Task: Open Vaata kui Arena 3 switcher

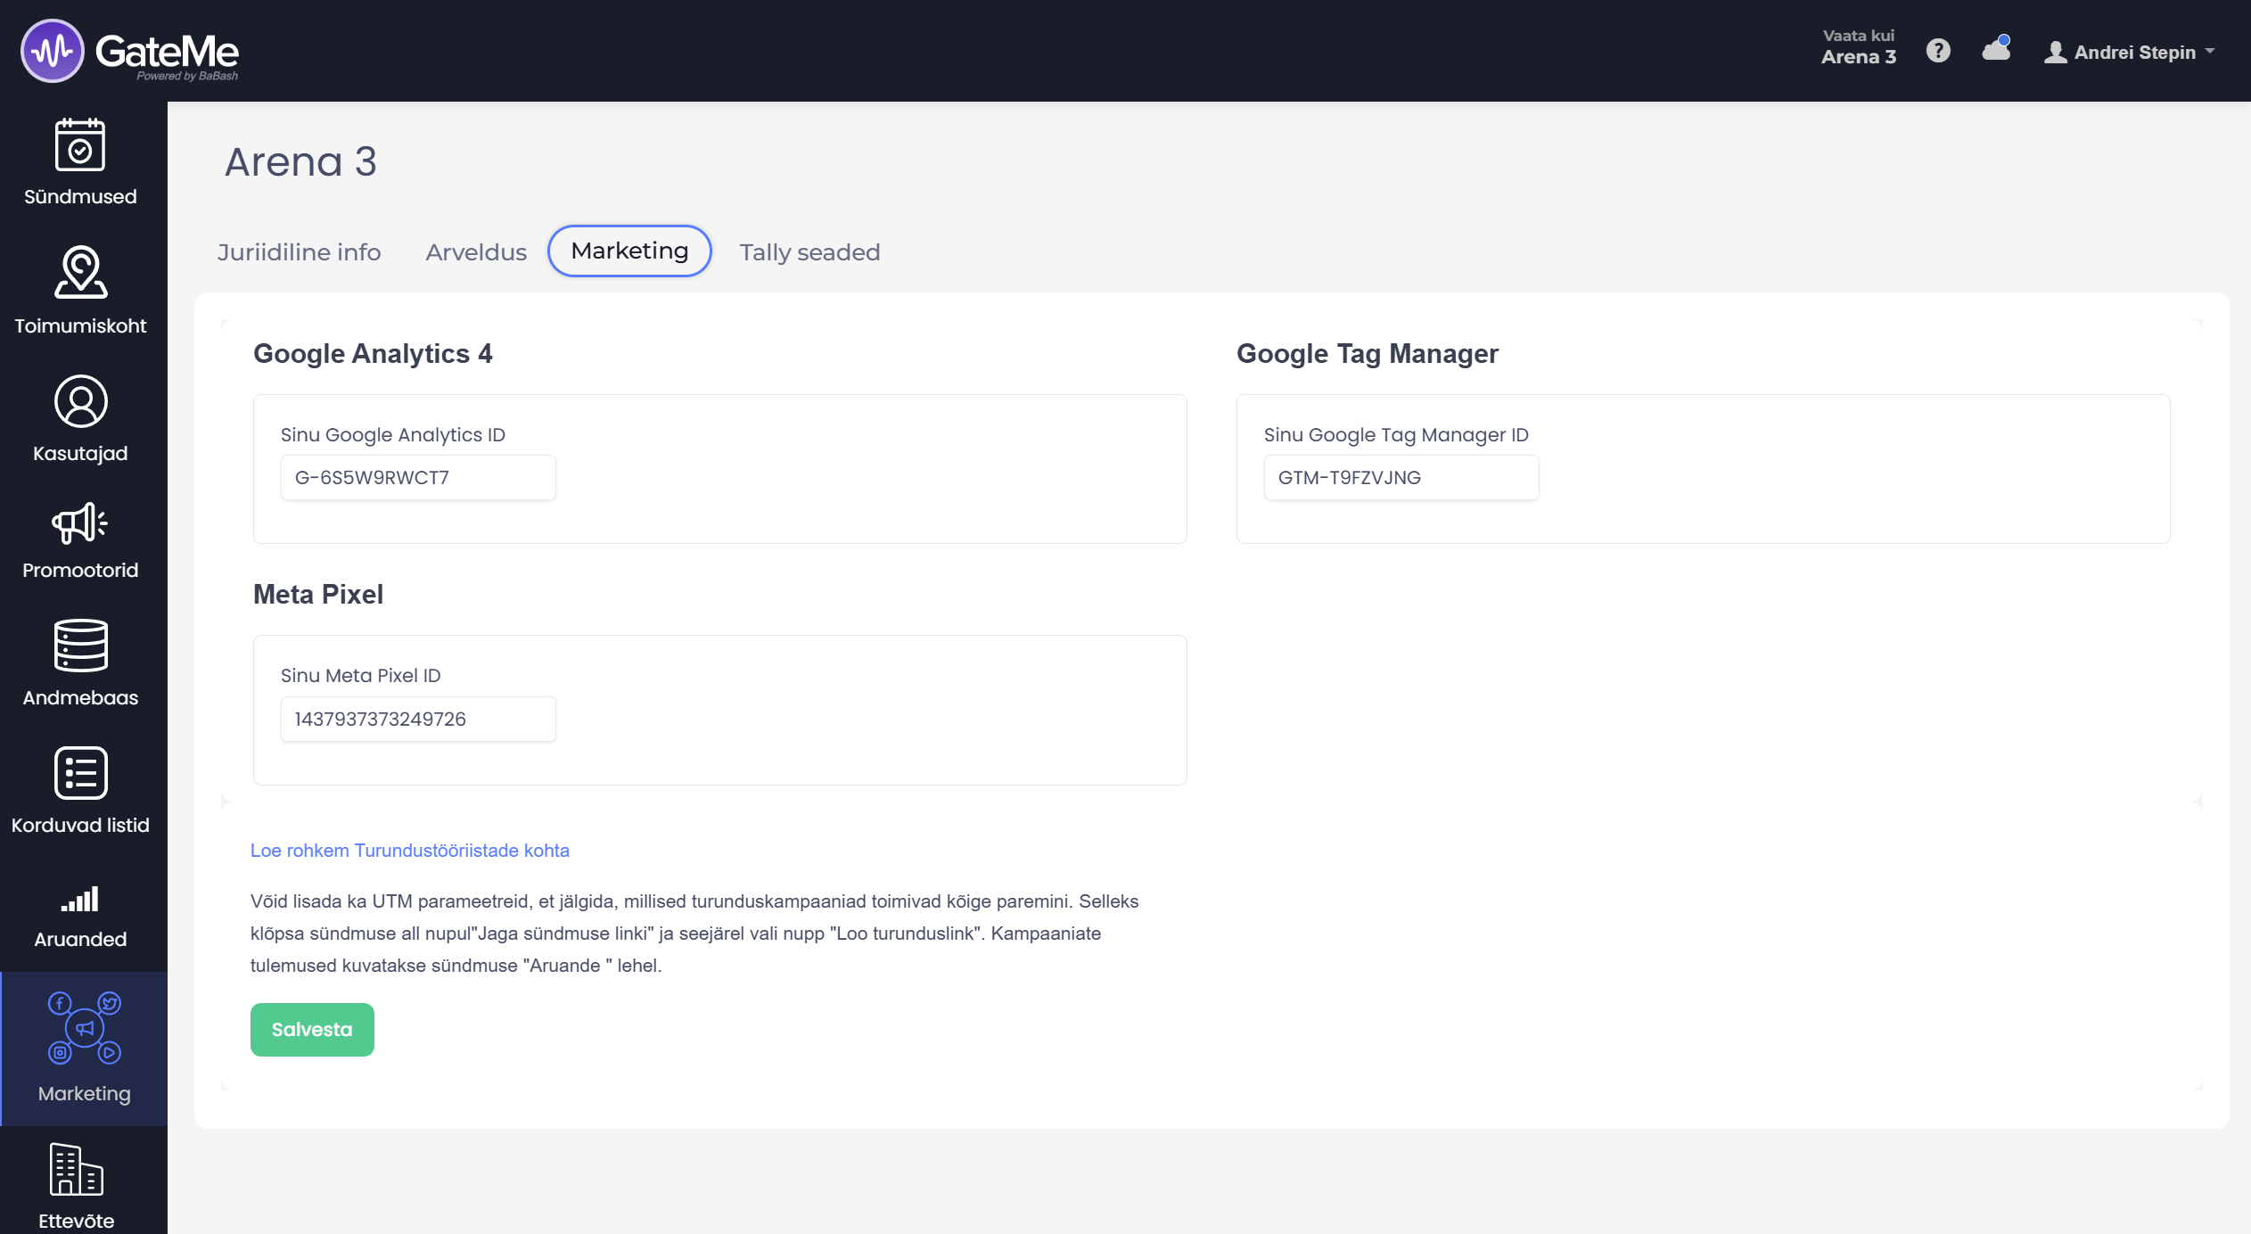Action: (x=1858, y=47)
